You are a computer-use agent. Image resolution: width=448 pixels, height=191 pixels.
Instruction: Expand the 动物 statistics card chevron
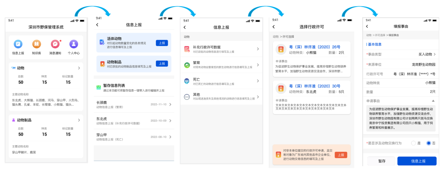tap(79, 68)
